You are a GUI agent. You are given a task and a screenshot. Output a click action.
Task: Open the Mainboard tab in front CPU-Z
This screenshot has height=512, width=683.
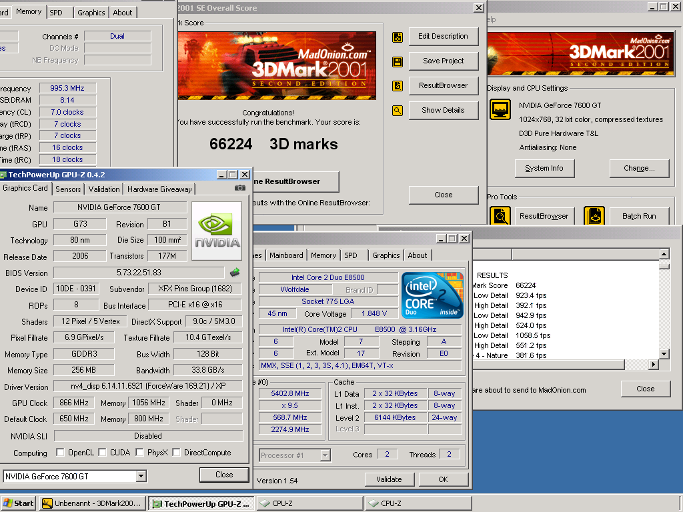pos(286,255)
